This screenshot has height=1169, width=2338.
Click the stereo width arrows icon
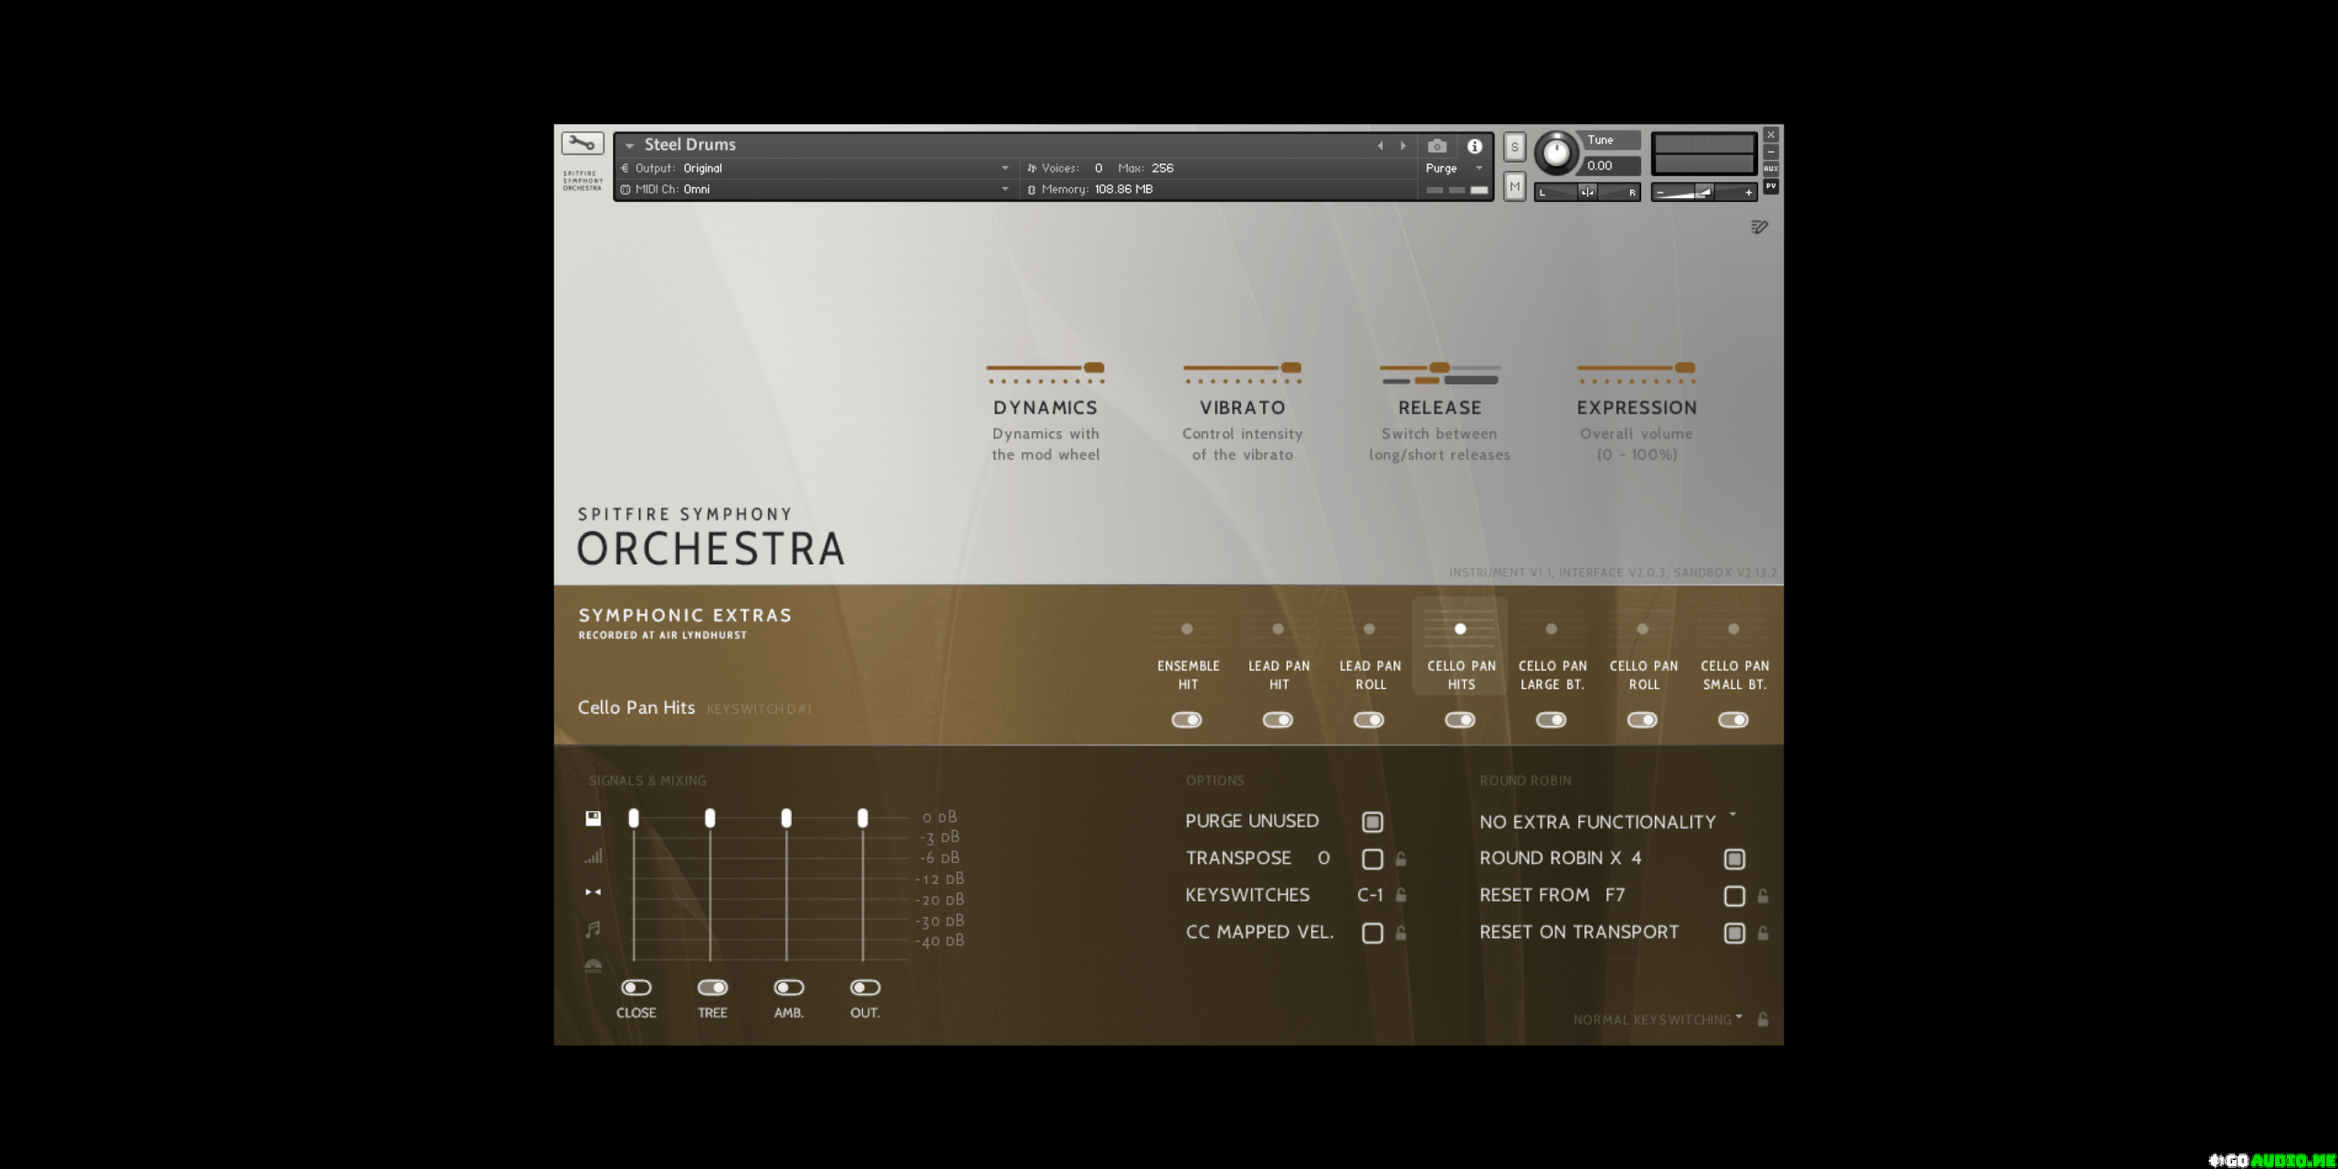(x=593, y=892)
